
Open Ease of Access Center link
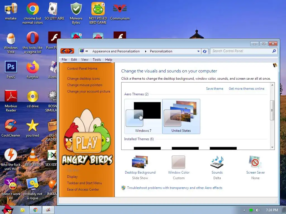pos(83,189)
